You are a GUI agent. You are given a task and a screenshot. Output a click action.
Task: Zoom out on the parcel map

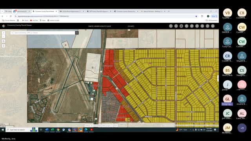[4, 36]
